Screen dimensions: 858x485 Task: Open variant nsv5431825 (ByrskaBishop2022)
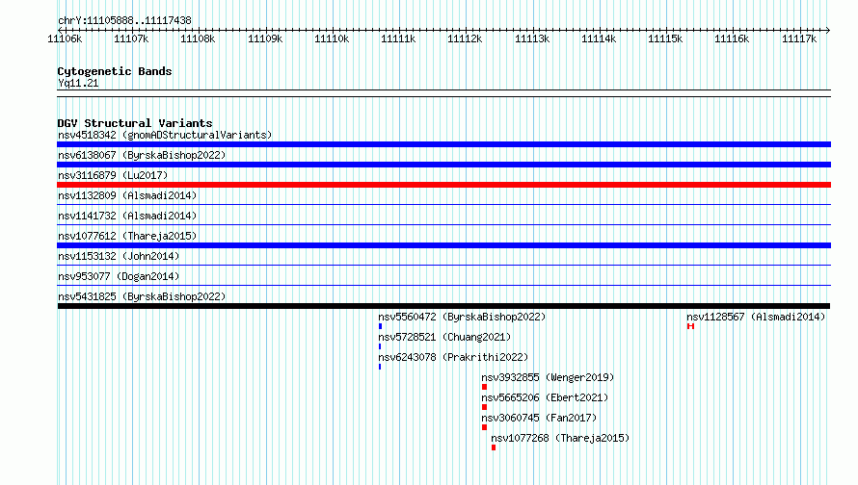tap(142, 296)
